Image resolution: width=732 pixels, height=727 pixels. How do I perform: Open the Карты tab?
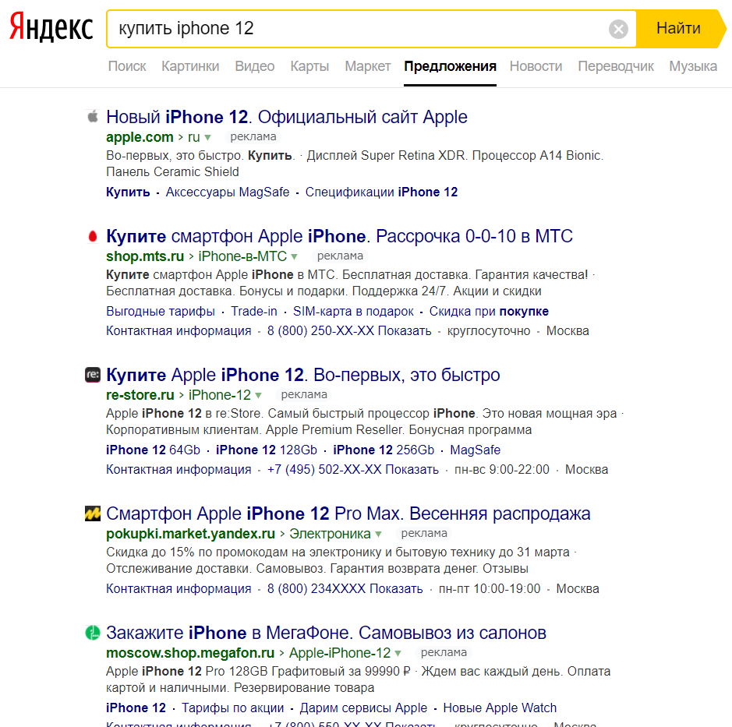(x=309, y=66)
